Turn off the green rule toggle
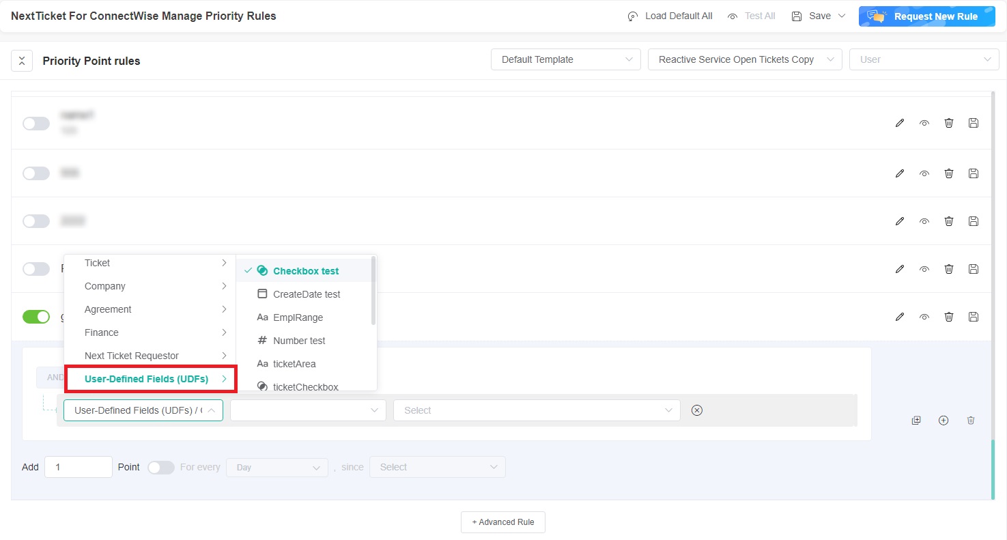 click(x=36, y=316)
